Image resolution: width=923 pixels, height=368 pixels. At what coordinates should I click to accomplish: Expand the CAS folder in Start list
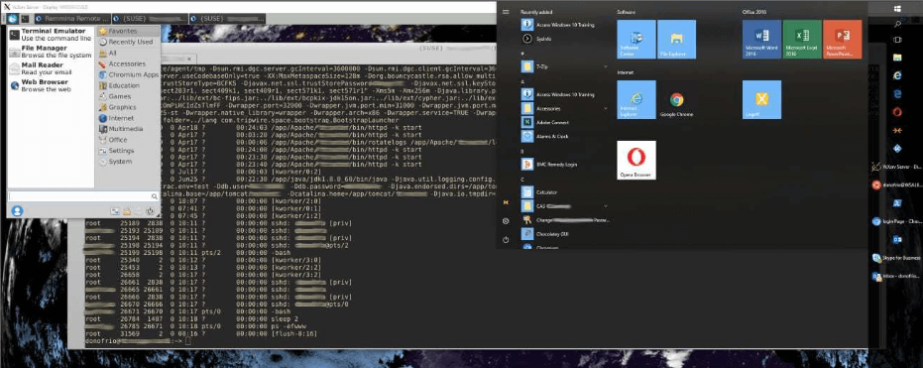(564, 206)
